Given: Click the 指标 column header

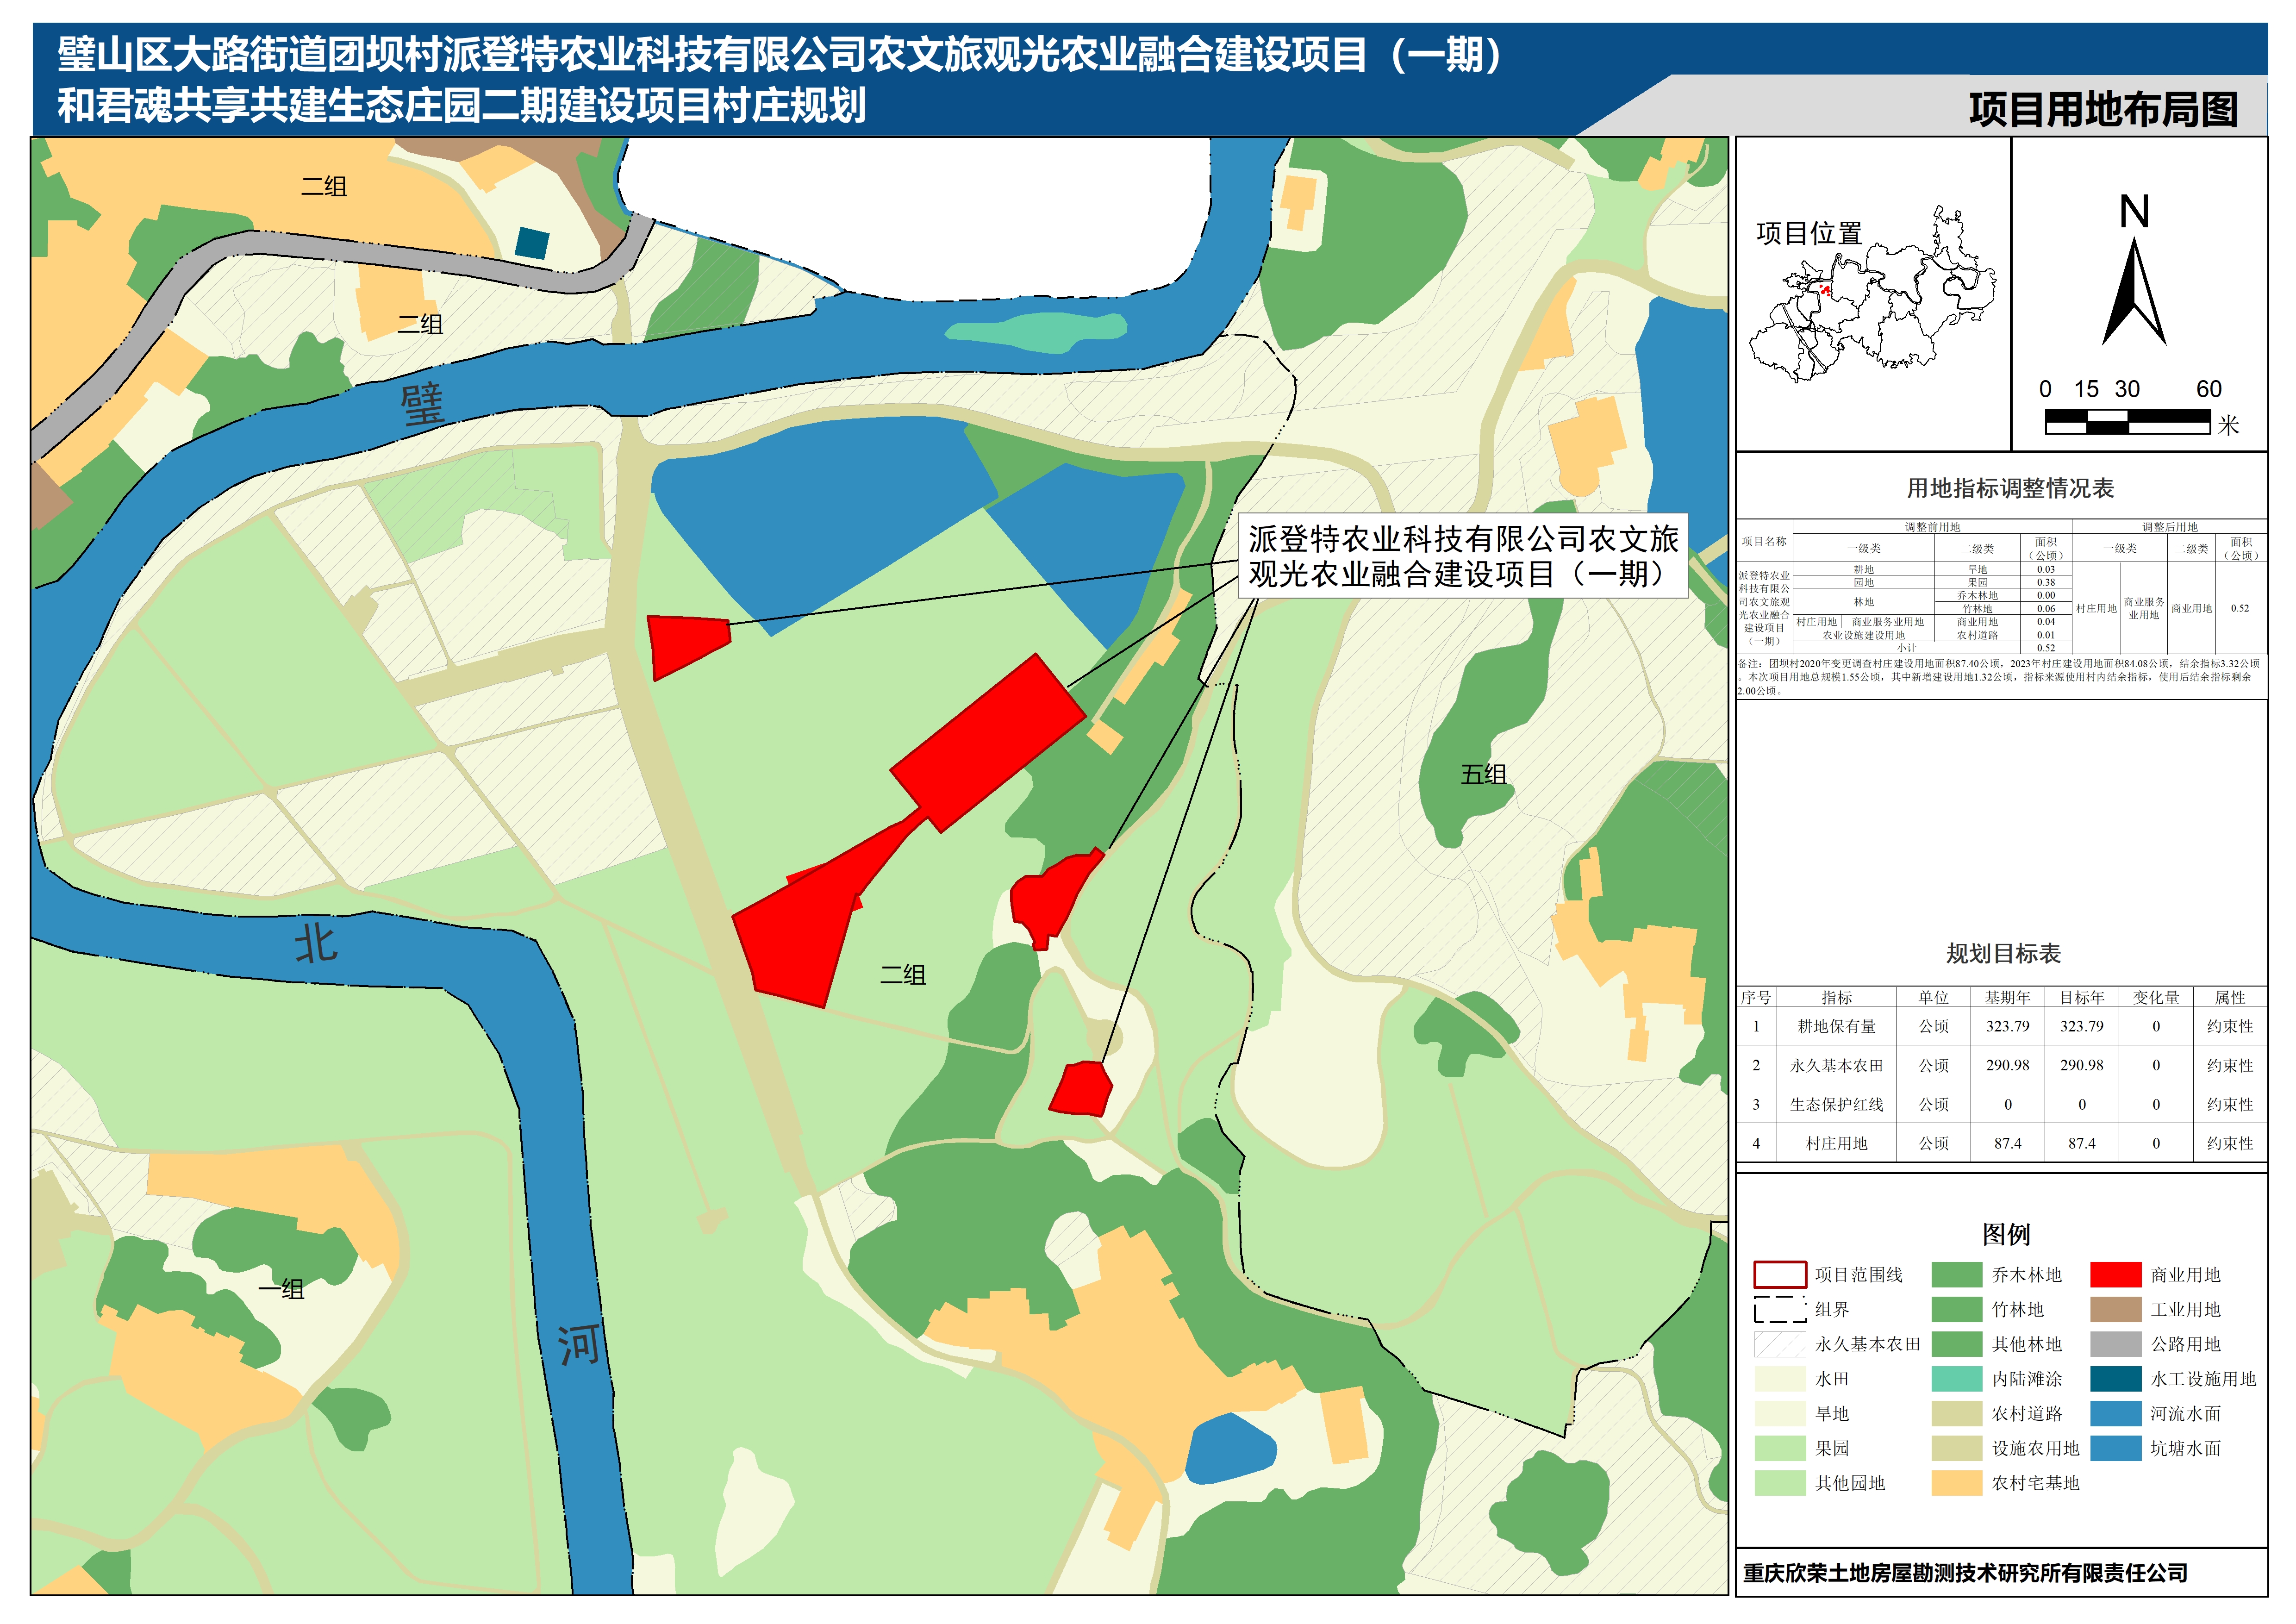Looking at the screenshot, I should click(x=1837, y=998).
